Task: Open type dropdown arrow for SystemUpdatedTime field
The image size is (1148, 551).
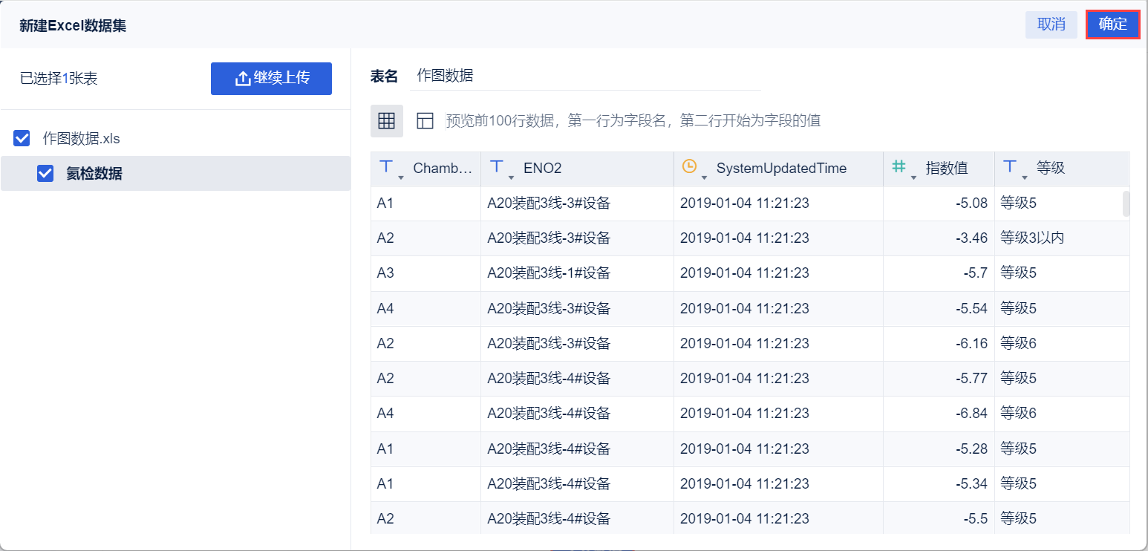Action: [x=704, y=177]
